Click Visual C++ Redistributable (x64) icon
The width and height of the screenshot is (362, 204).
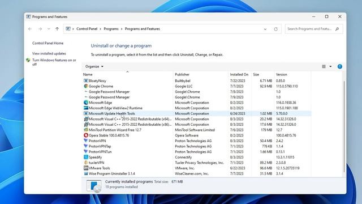tap(86, 119)
